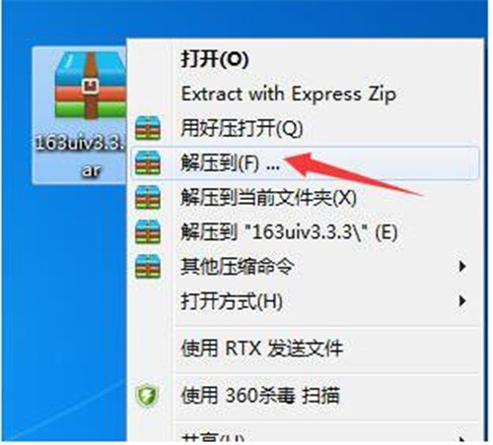
Task: Click the archive icon beside 用好压打开(Q)
Action: click(148, 128)
